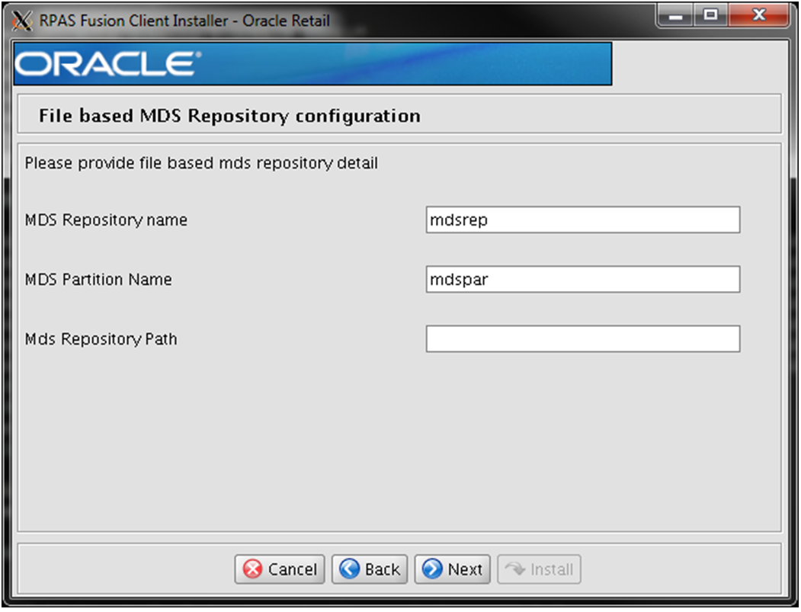Image resolution: width=801 pixels, height=612 pixels.
Task: Click the X11 application icon in title bar
Action: [22, 21]
